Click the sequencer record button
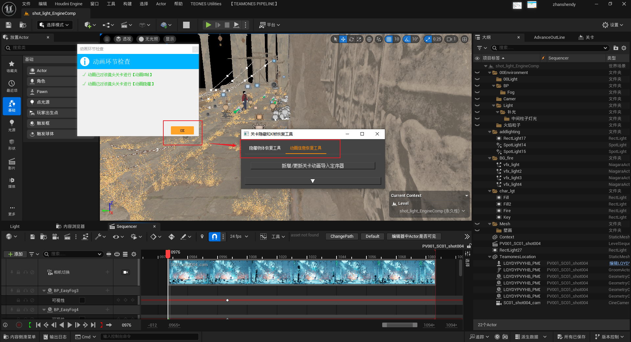 pos(19,325)
